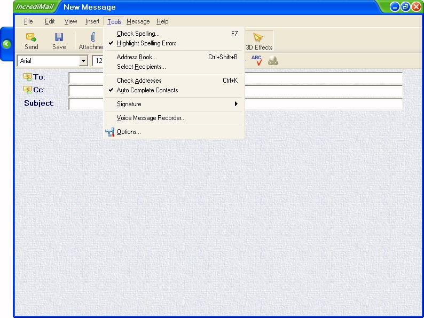Viewport: 424px width, 318px height.
Task: Open the Edit menu
Action: 50,21
